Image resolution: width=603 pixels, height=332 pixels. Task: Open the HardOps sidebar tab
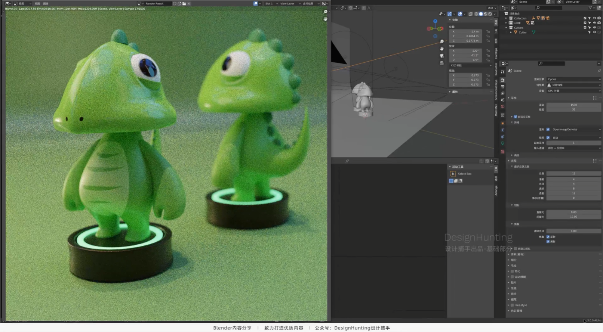coord(496,53)
